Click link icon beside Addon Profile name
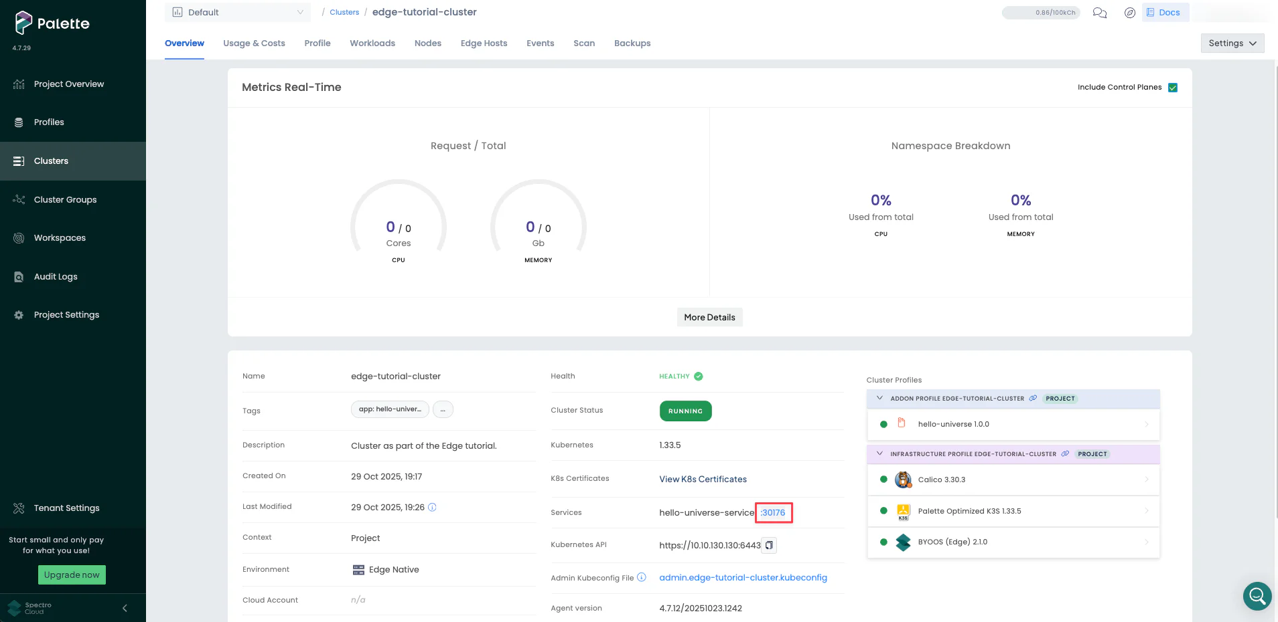This screenshot has width=1278, height=622. pyautogui.click(x=1033, y=398)
